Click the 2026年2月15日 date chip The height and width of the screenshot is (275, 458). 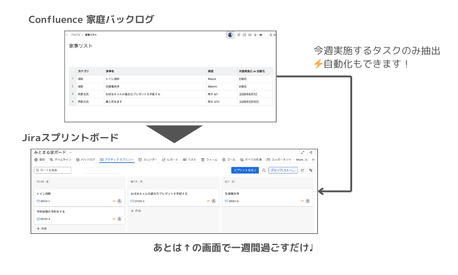[x=249, y=102]
